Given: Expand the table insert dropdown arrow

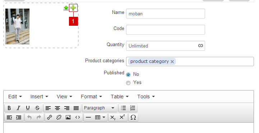Looking at the screenshot, I should 104,117.
